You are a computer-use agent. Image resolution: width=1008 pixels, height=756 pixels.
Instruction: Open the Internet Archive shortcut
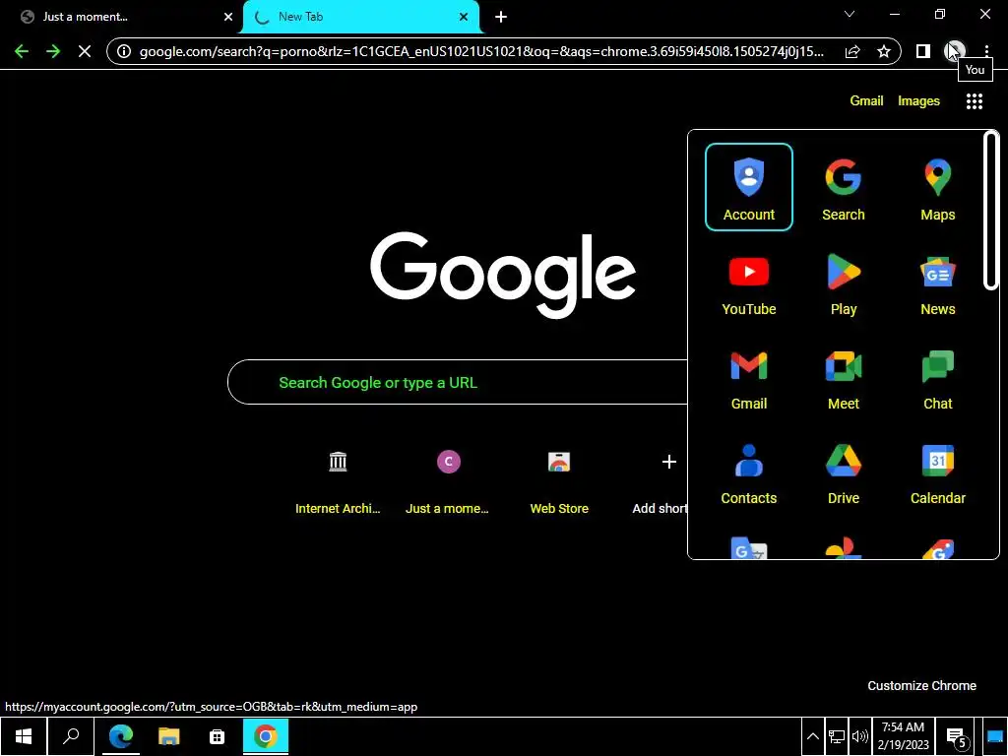(338, 480)
